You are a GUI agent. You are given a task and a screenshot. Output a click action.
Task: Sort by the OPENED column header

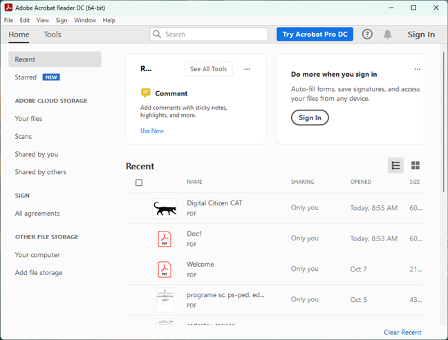click(x=361, y=182)
